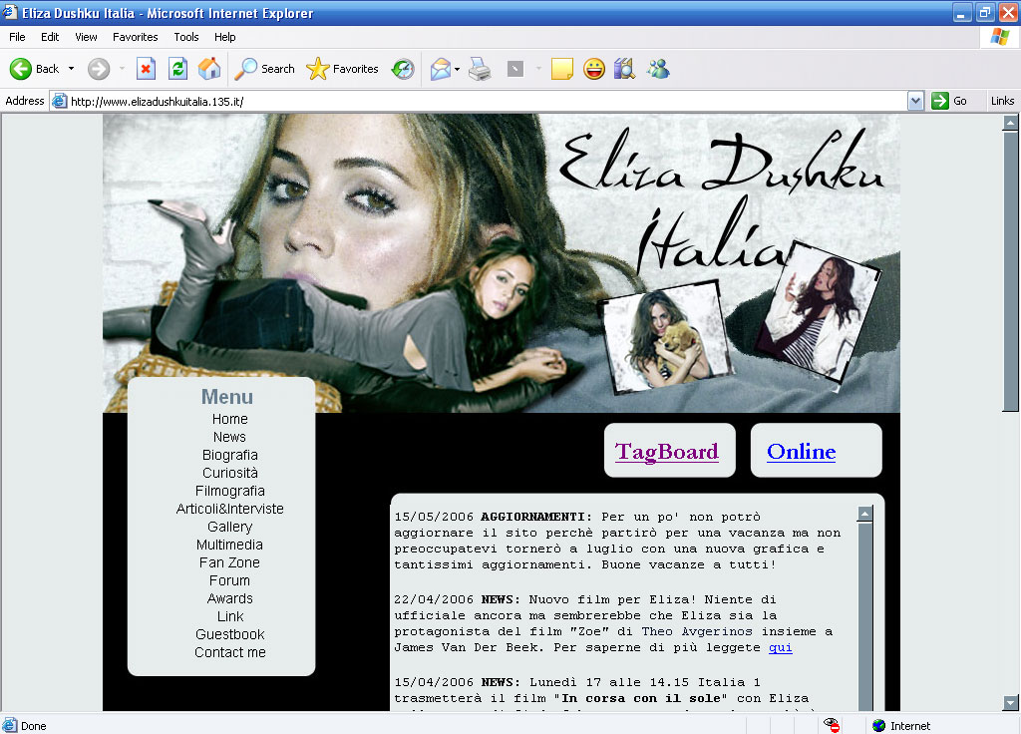This screenshot has width=1021, height=734.
Task: Open the File menu
Action: [x=17, y=37]
